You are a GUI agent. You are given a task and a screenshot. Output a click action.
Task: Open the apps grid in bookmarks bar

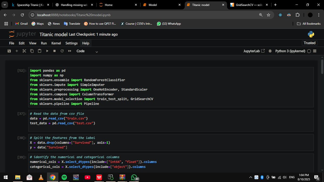pyautogui.click(x=6, y=24)
